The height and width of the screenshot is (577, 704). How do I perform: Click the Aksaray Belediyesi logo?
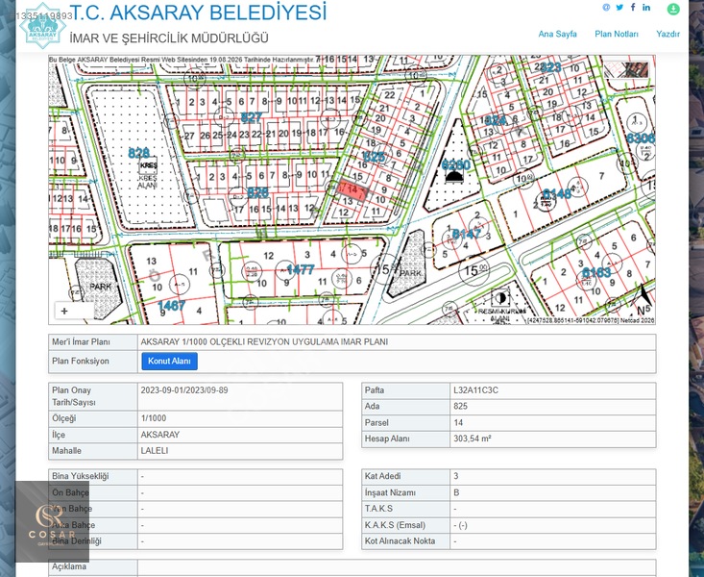(42, 25)
